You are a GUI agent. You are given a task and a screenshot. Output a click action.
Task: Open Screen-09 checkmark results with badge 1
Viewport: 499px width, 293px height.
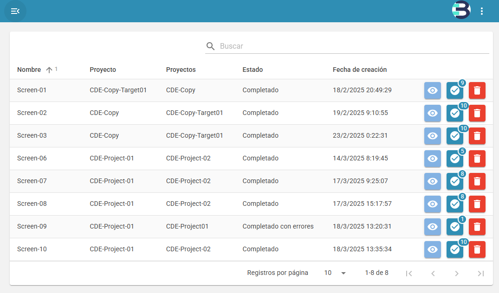point(455,227)
